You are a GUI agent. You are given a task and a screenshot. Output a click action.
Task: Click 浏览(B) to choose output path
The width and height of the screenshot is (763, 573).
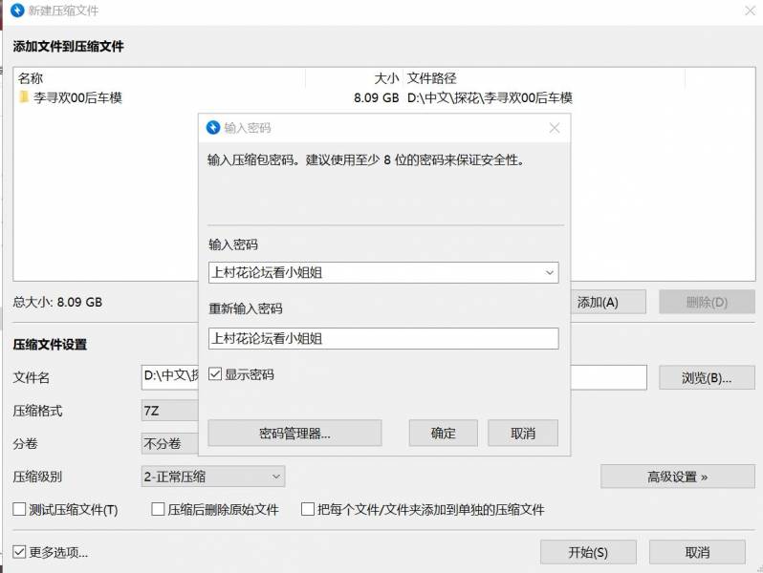tap(706, 377)
